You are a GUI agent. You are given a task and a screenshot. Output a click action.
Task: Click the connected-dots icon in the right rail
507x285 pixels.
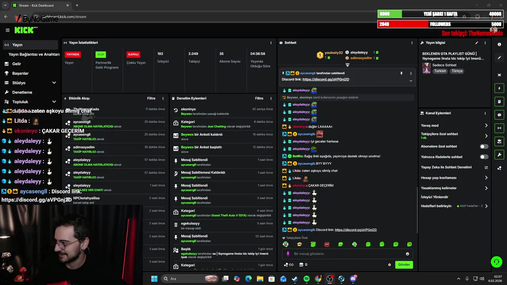click(499, 168)
